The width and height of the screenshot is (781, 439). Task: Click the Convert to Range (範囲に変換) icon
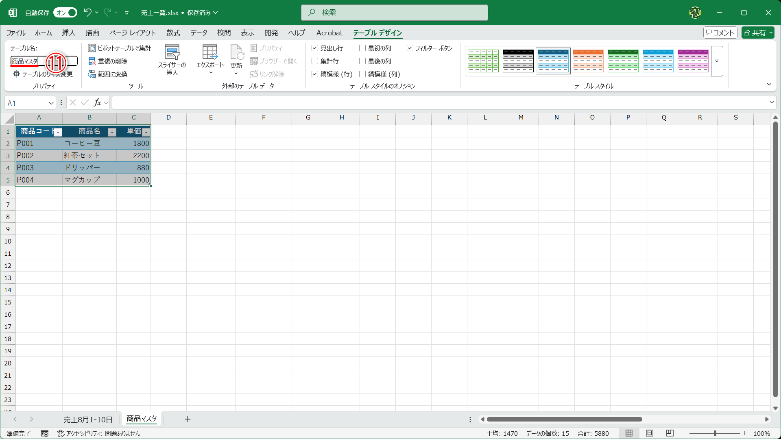[x=92, y=74]
